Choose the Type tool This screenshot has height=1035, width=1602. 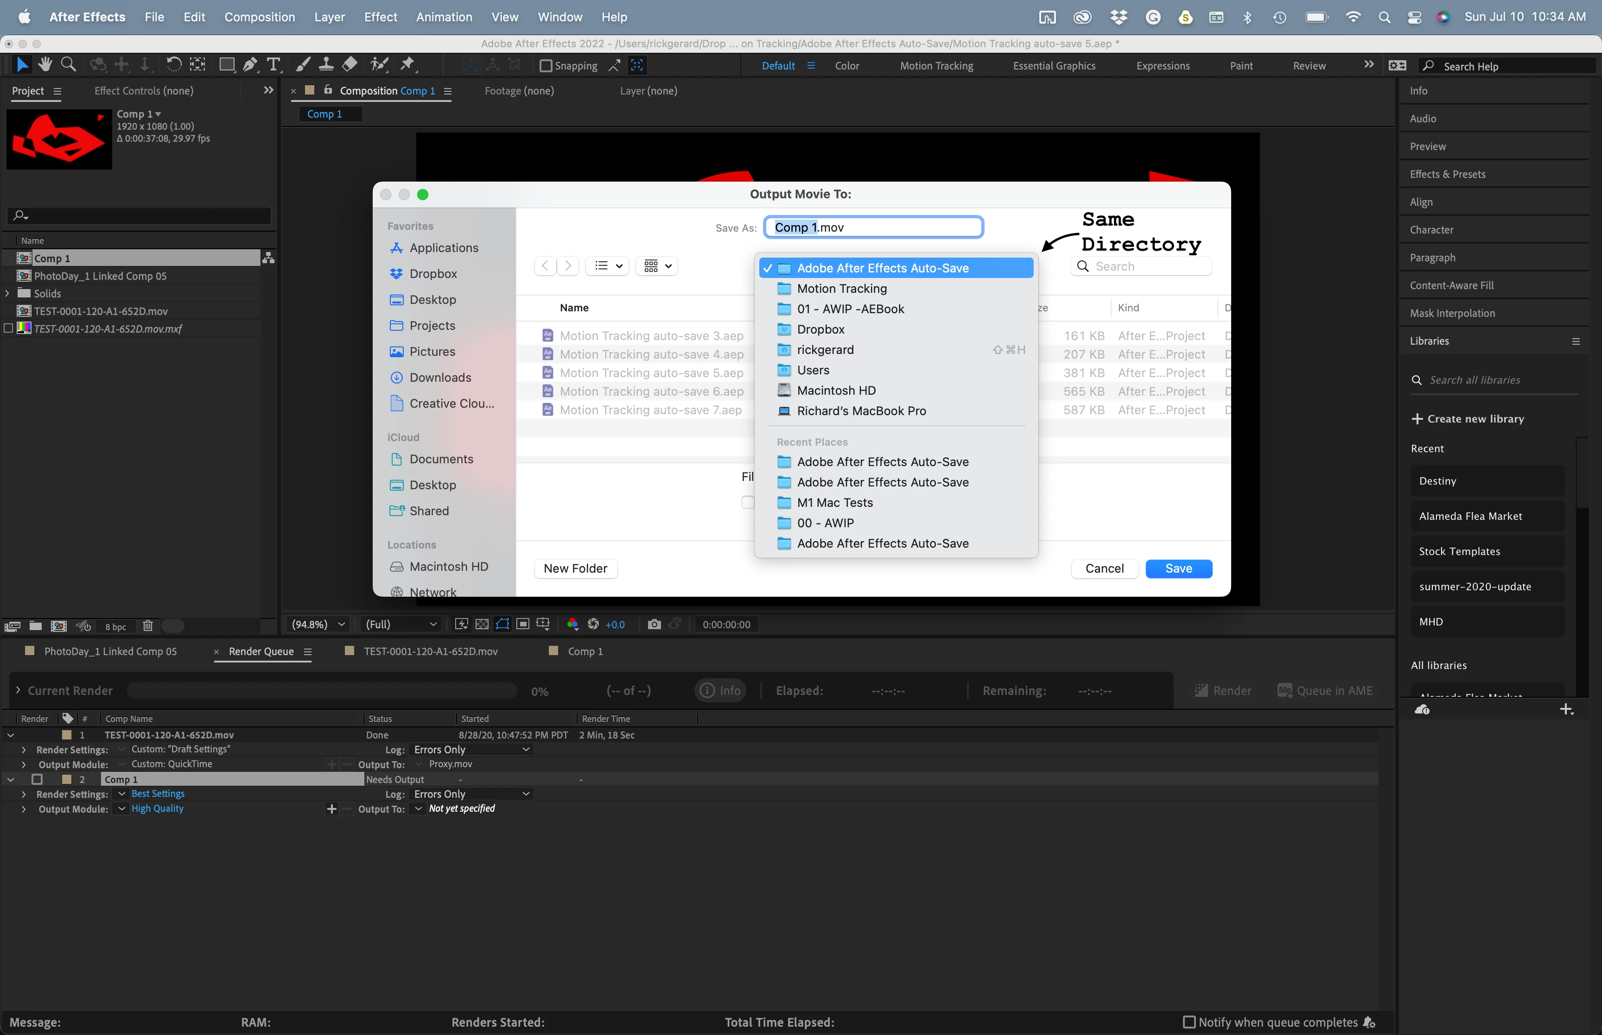coord(273,65)
